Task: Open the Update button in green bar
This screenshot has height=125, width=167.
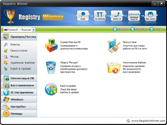Action: (120, 29)
